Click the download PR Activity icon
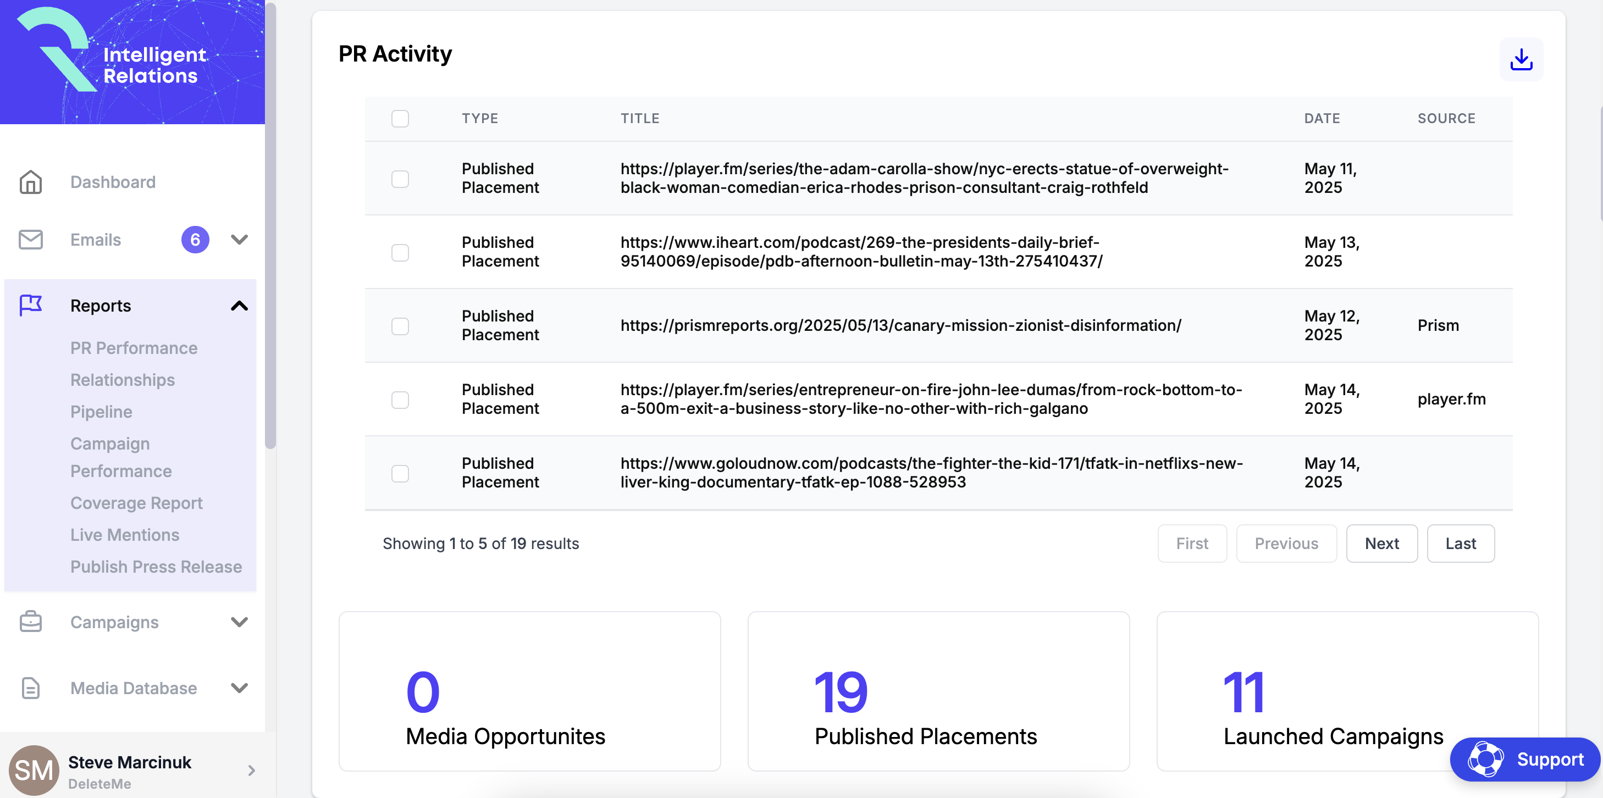The image size is (1603, 798). coord(1521,60)
